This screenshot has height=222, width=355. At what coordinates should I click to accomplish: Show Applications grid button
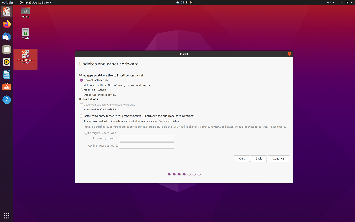pos(7,215)
